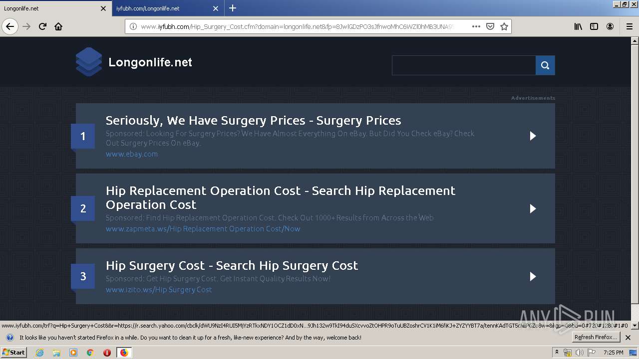This screenshot has width=639, height=359.
Task: Open Chrome from the taskbar
Action: (90, 353)
